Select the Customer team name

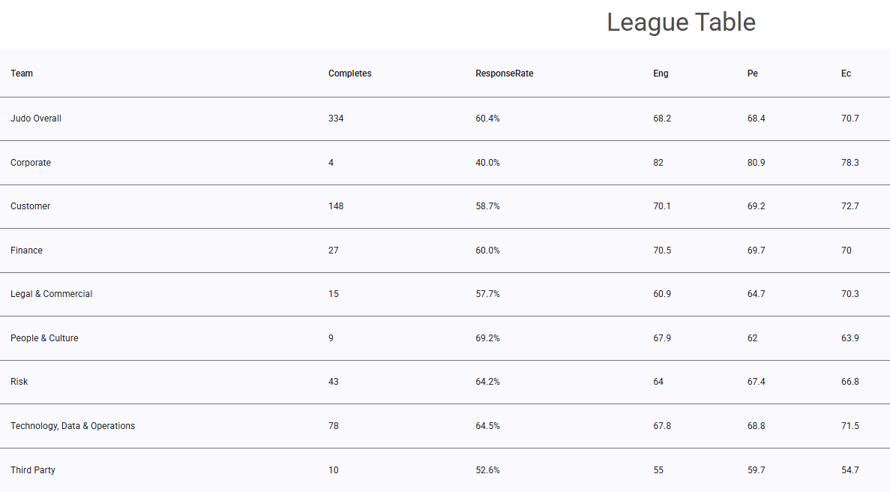coord(30,206)
